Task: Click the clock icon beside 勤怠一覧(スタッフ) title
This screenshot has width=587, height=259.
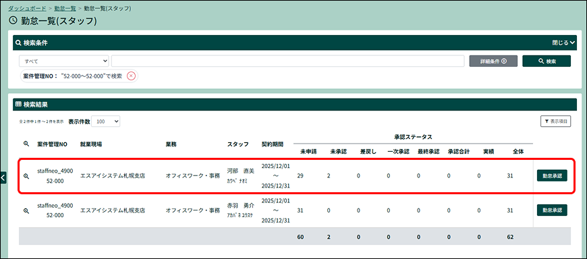Action: point(12,21)
